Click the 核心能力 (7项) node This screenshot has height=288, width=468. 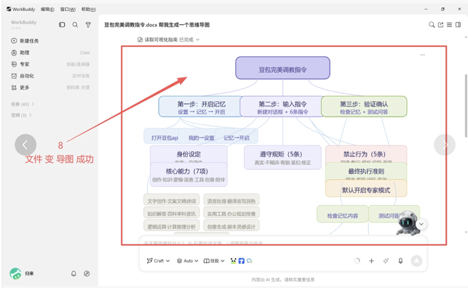point(188,174)
